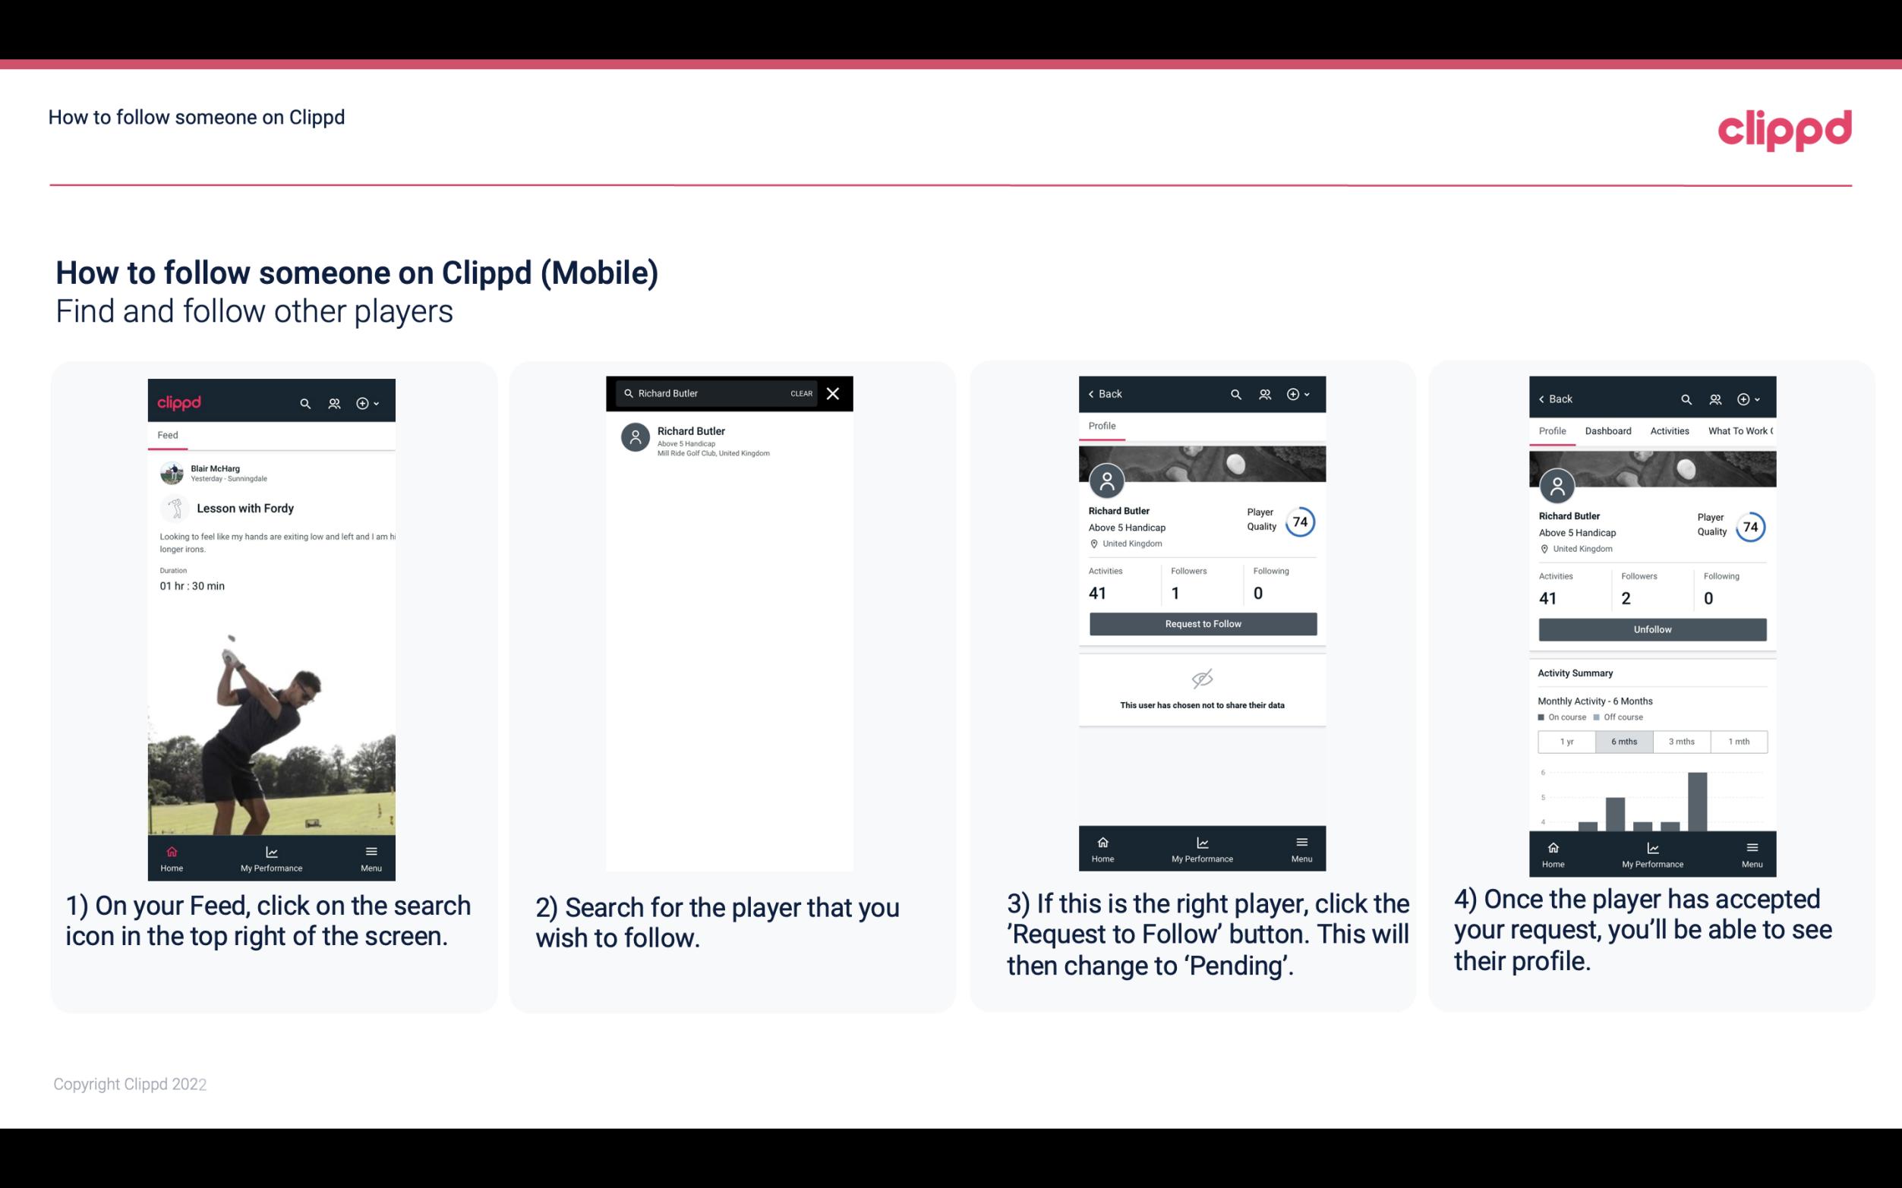Image resolution: width=1902 pixels, height=1188 pixels.
Task: Expand the 3 months activity chart view
Action: coord(1680,740)
